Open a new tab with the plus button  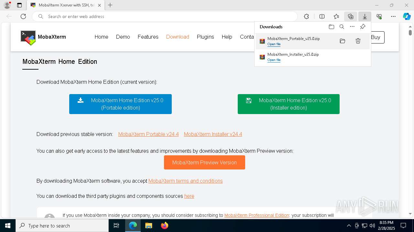pos(110,5)
